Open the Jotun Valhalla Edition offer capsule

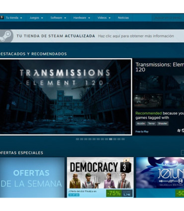tap(160, 177)
